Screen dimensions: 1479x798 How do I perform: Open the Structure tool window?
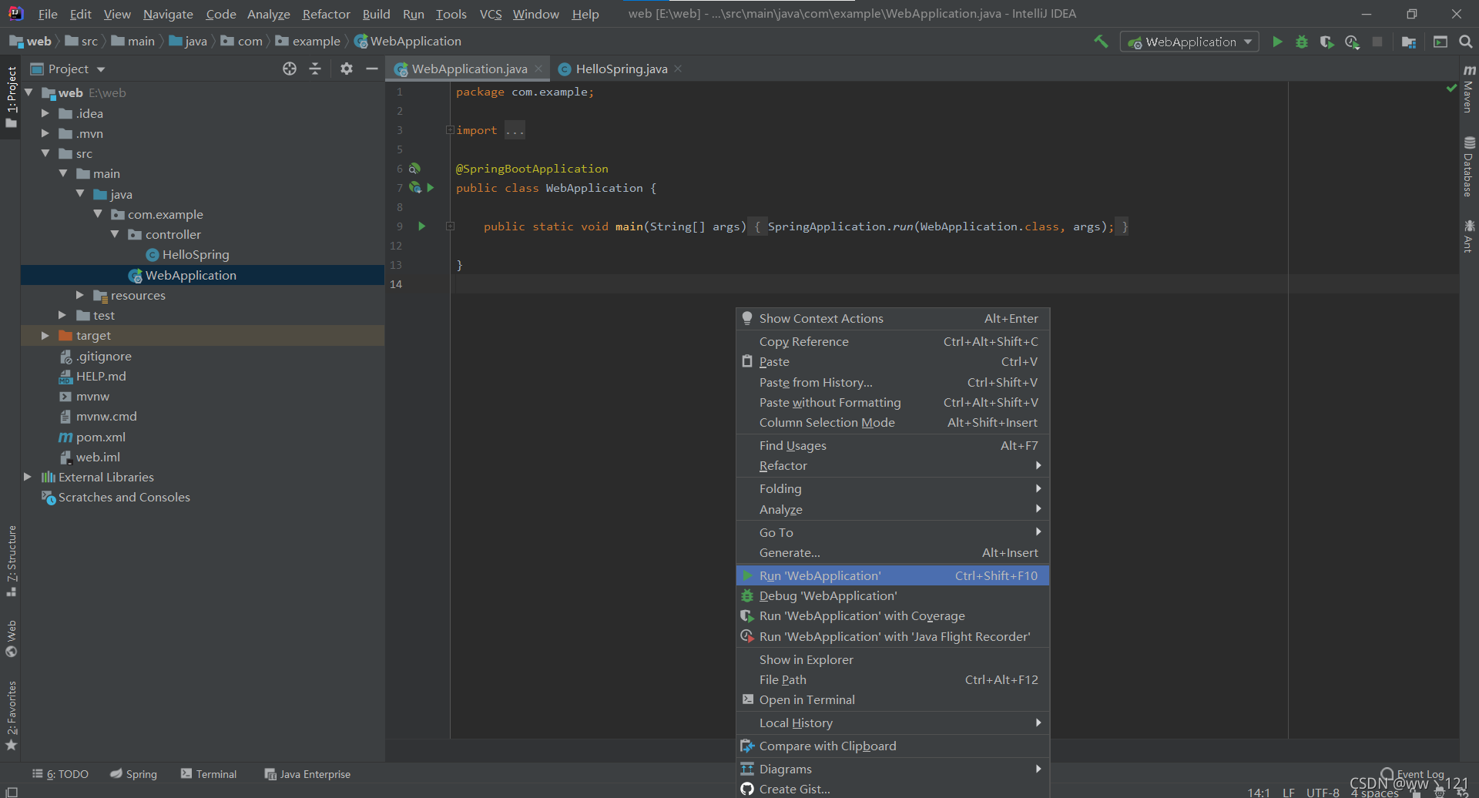(11, 561)
